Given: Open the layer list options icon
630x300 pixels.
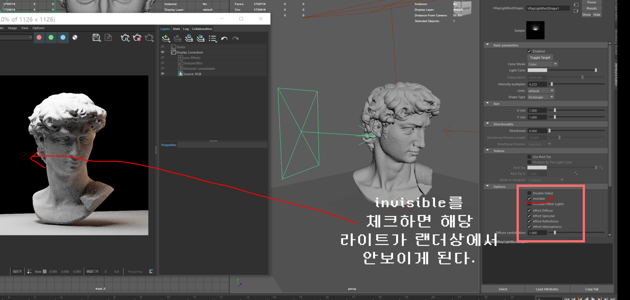Looking at the screenshot, I should 212,38.
